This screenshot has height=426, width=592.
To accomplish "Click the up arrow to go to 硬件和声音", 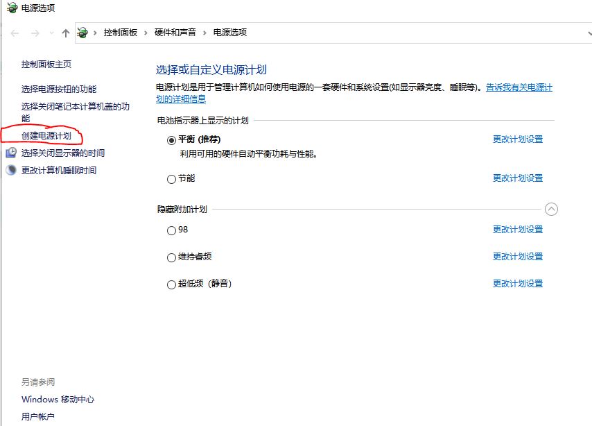I will click(x=64, y=32).
